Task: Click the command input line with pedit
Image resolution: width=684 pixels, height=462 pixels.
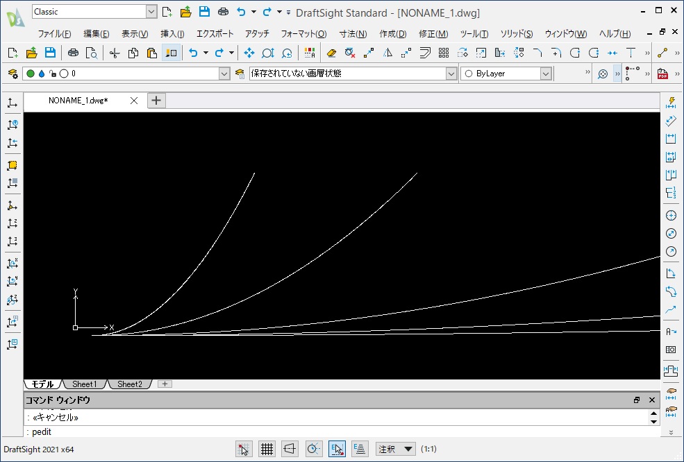Action: pyautogui.click(x=342, y=432)
